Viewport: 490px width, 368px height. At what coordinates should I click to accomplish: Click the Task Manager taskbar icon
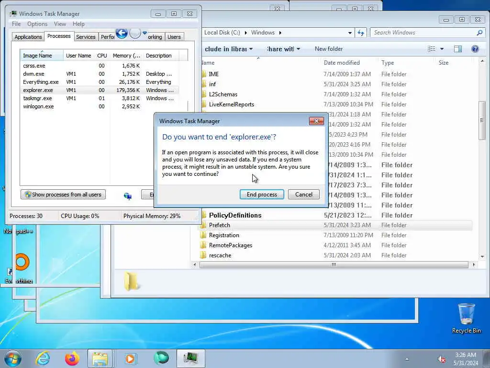[x=191, y=358]
